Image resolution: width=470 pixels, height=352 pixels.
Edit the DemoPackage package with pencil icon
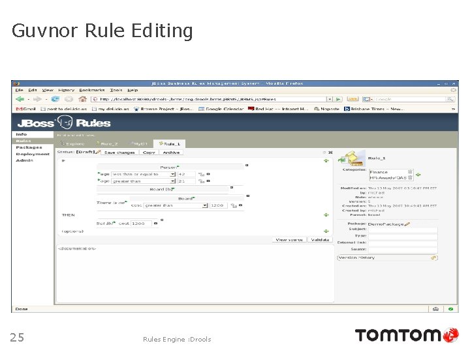(407, 224)
